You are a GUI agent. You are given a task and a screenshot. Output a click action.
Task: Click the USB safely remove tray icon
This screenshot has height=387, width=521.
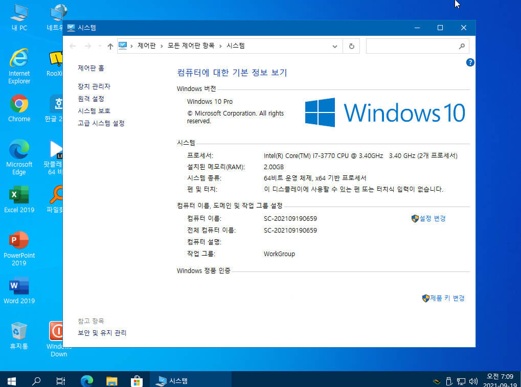[448, 381]
